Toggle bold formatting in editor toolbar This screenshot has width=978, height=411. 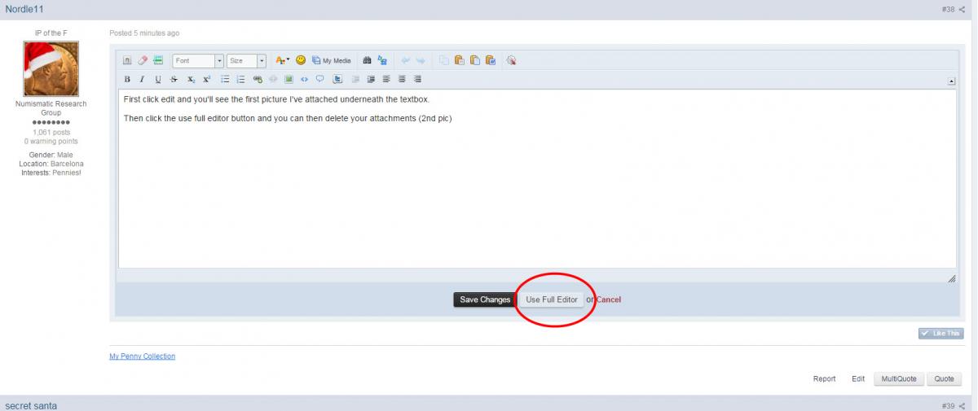point(127,79)
